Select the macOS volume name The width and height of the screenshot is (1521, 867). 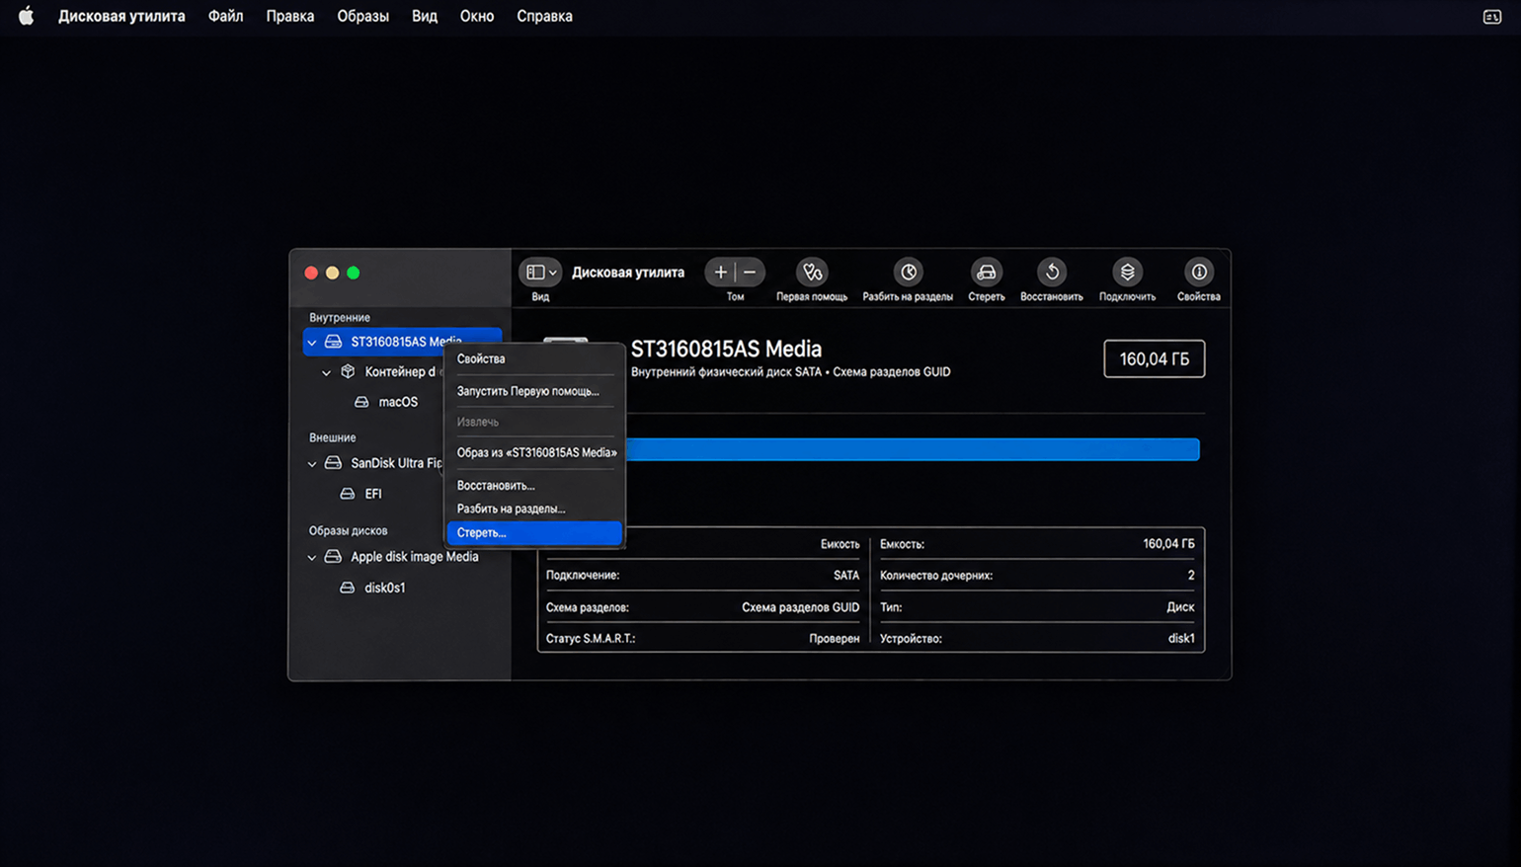(398, 402)
